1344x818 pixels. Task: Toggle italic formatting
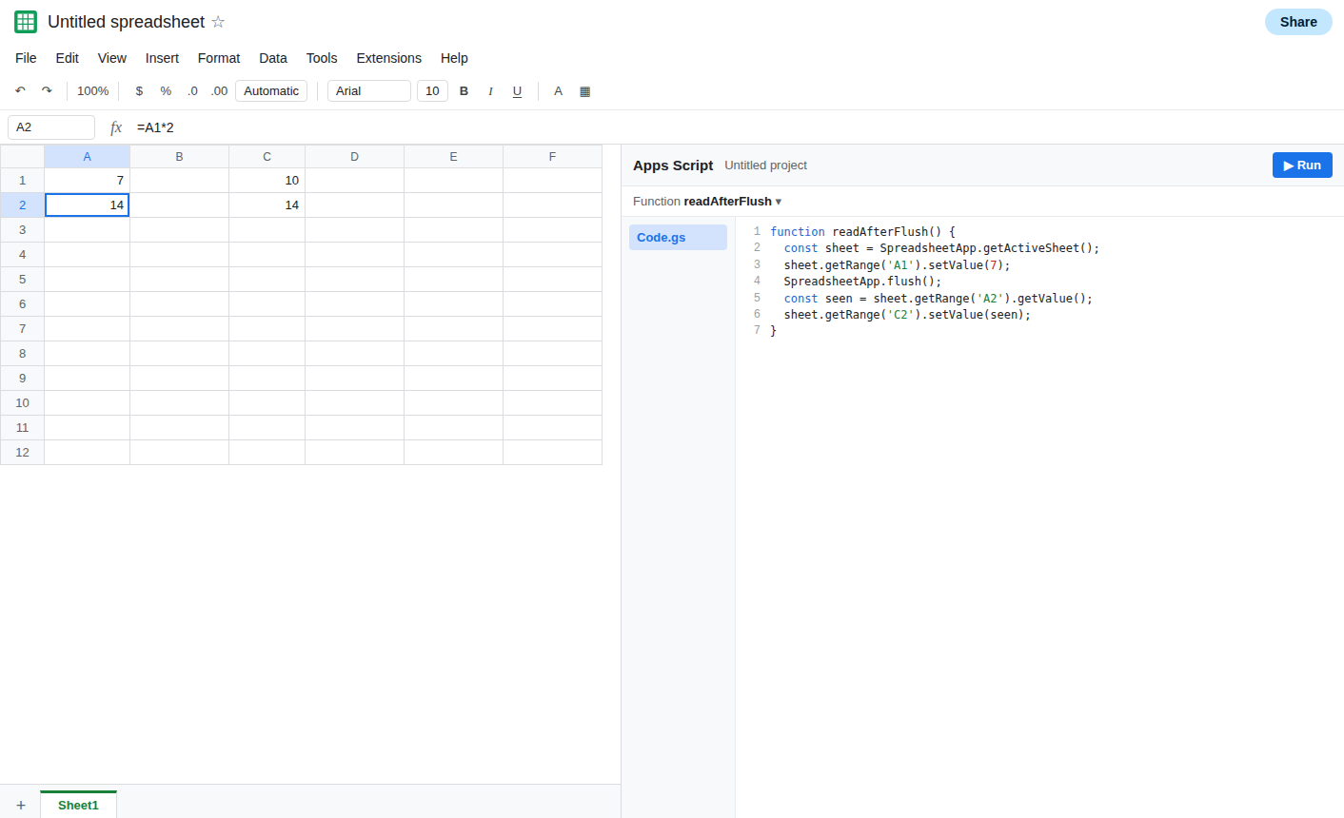[490, 91]
